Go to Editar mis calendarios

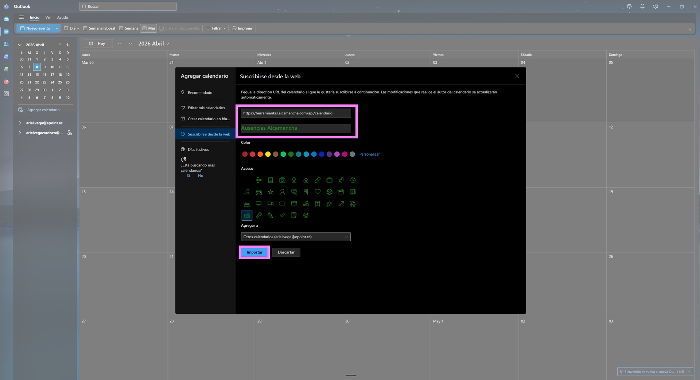(206, 108)
